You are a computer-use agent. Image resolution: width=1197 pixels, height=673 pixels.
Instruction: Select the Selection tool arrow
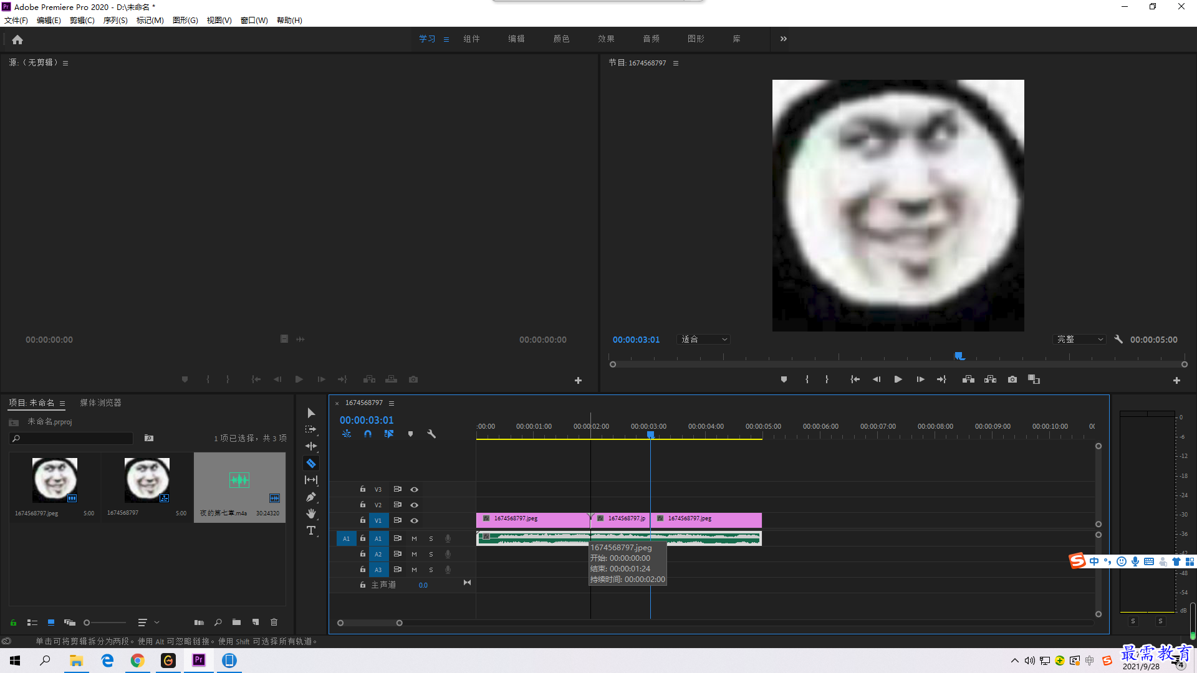(311, 413)
